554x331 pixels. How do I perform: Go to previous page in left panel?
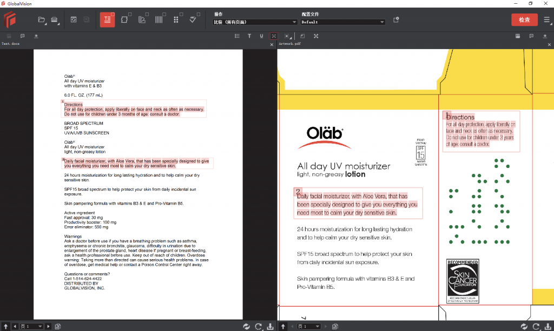pos(15,327)
